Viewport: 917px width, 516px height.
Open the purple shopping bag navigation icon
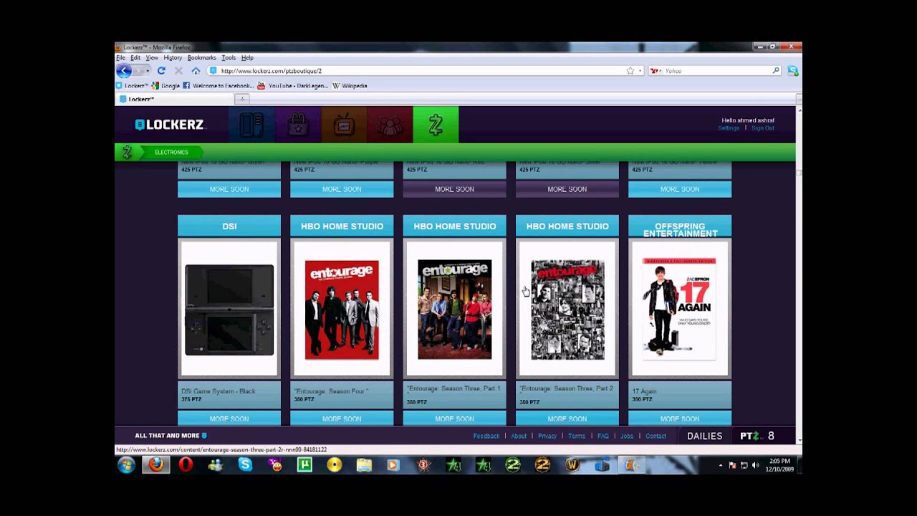(298, 125)
